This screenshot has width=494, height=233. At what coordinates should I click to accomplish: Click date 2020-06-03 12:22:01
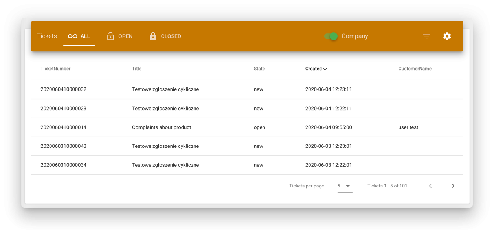pos(329,165)
